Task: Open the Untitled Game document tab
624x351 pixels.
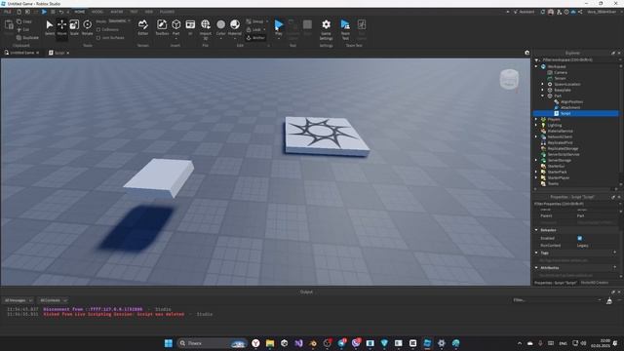Action: (21, 53)
